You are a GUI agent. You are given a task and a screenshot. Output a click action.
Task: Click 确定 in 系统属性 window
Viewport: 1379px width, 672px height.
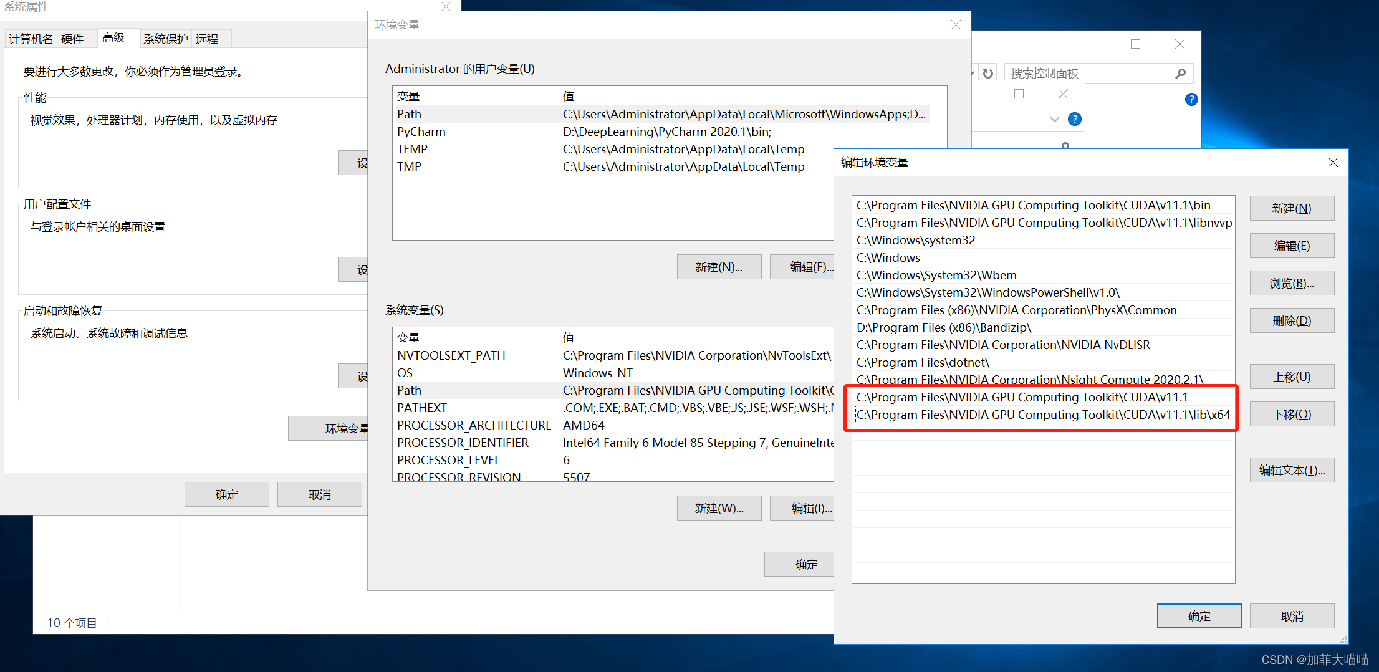coord(227,494)
